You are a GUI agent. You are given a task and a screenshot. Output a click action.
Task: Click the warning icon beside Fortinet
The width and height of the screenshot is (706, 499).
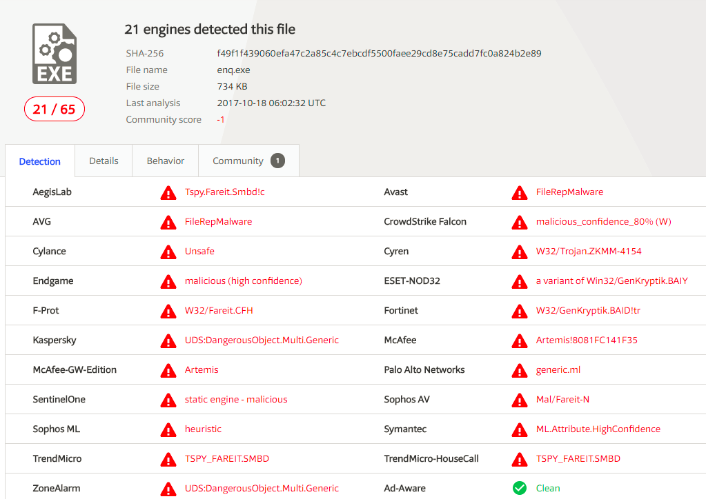coord(519,311)
